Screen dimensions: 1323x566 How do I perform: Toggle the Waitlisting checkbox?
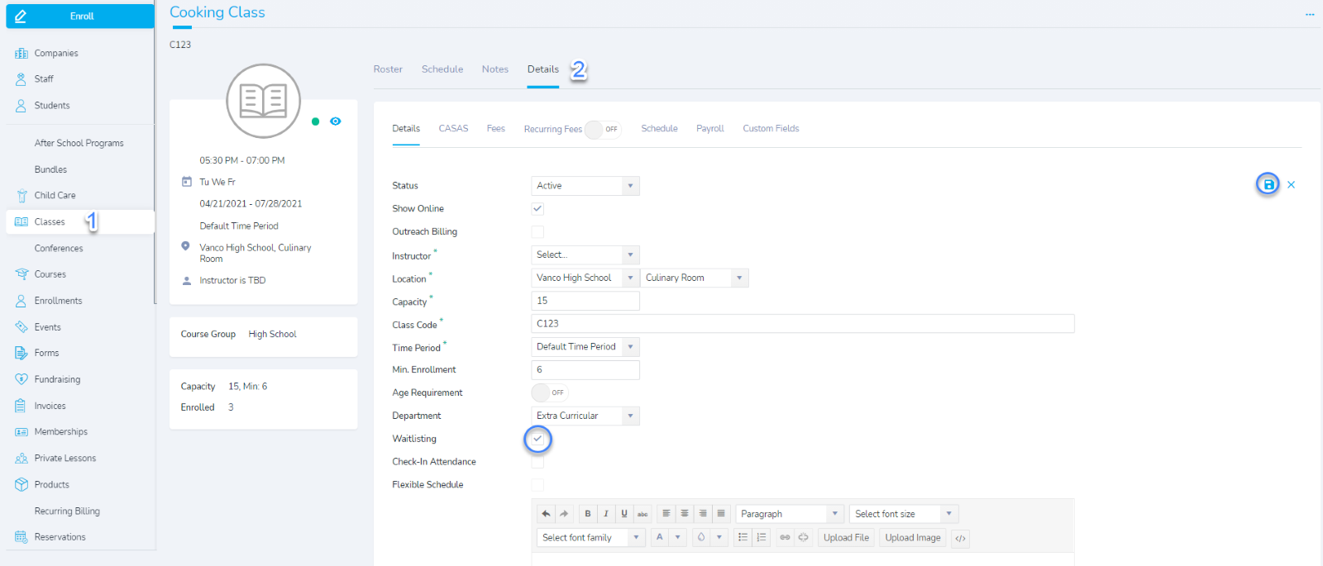(x=537, y=439)
